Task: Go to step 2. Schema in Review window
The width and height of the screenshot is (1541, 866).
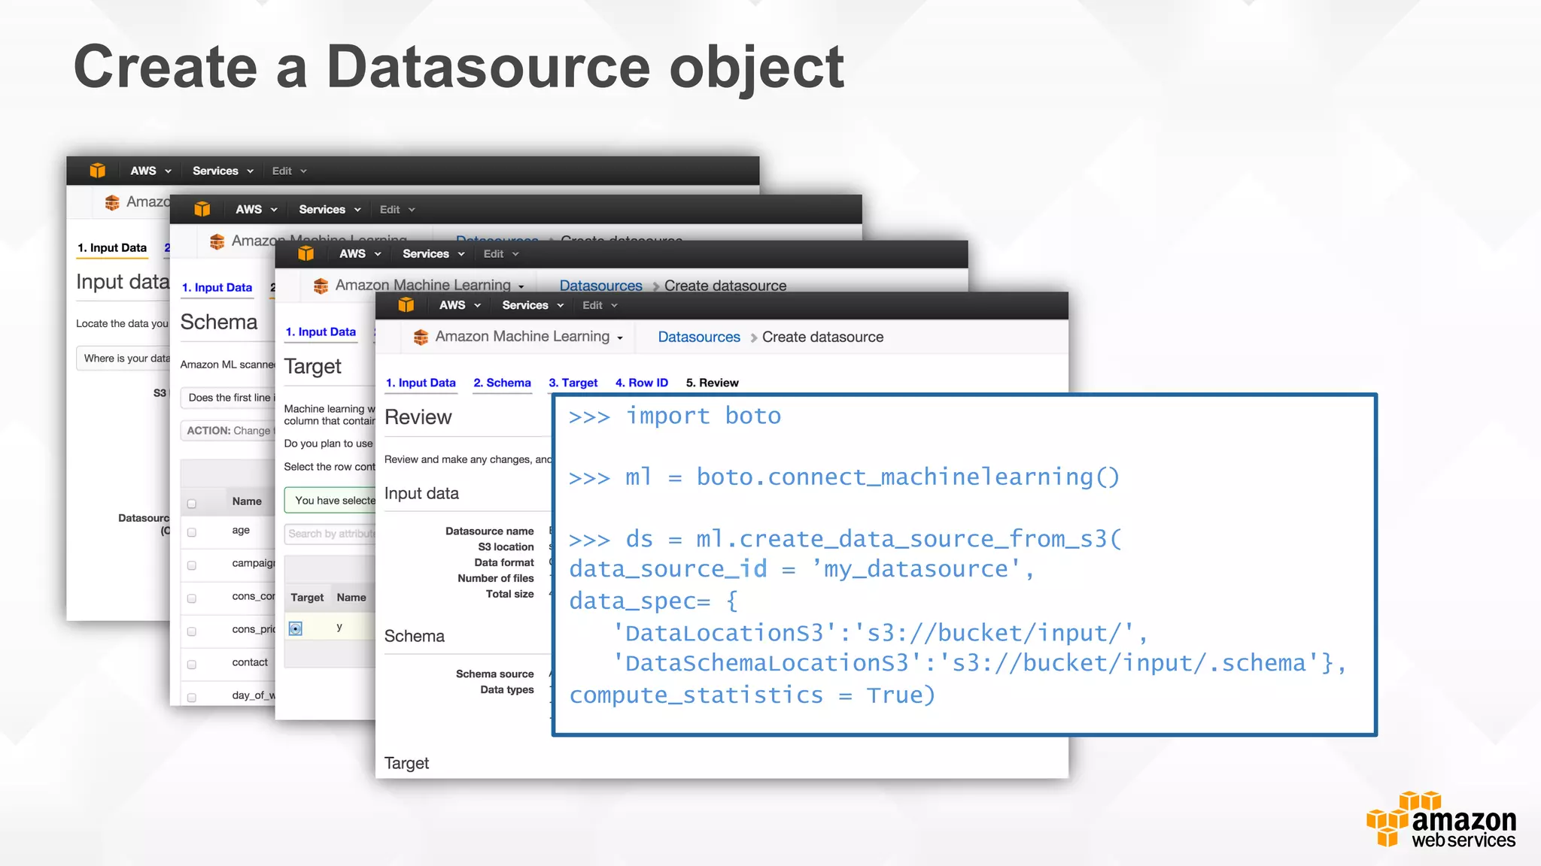Action: click(x=502, y=383)
